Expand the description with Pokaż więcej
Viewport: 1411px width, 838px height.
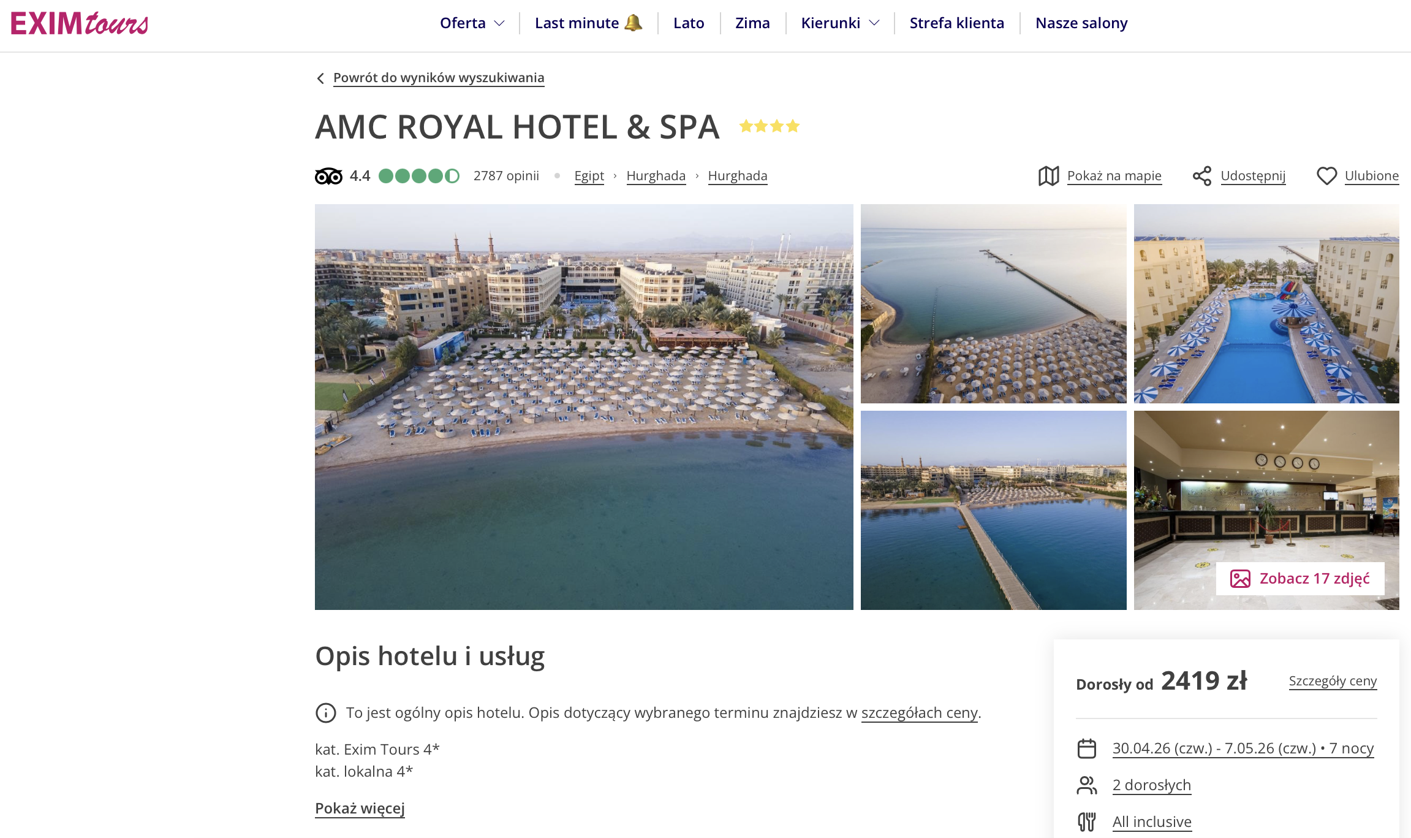[360, 809]
